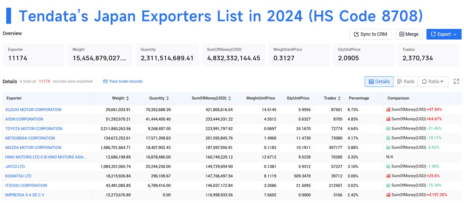Open the Ratio dropdown
Screen dimensions: 464x203
(433, 82)
